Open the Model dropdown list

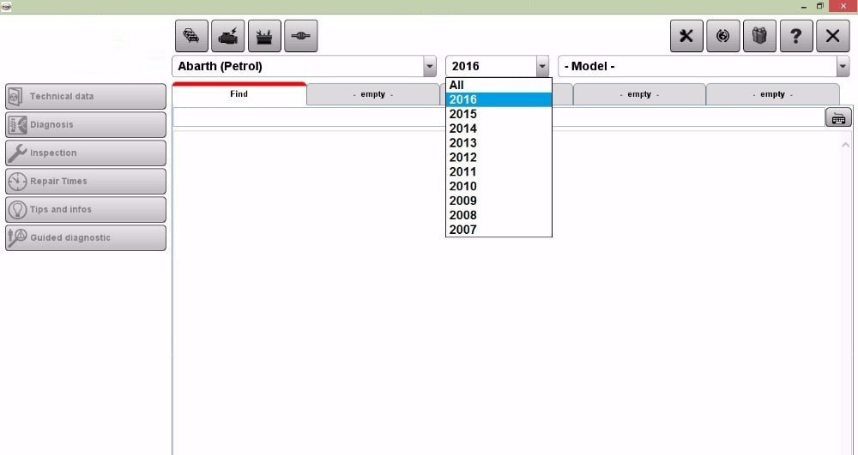coord(842,67)
